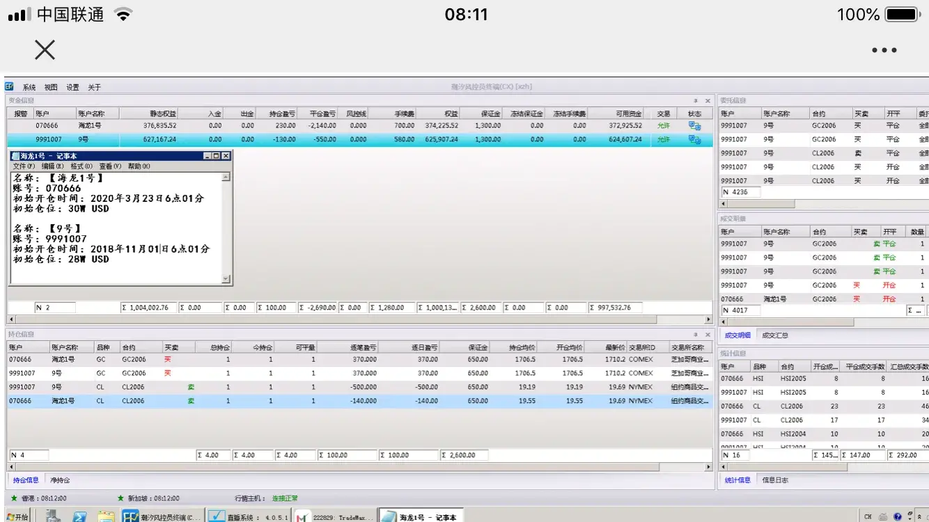Switch to the 成交汇总 tab

coord(775,335)
